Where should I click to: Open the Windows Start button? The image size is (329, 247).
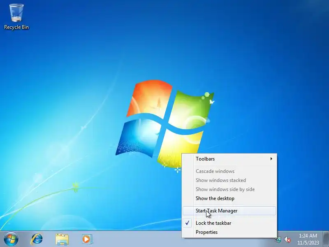pyautogui.click(x=11, y=239)
